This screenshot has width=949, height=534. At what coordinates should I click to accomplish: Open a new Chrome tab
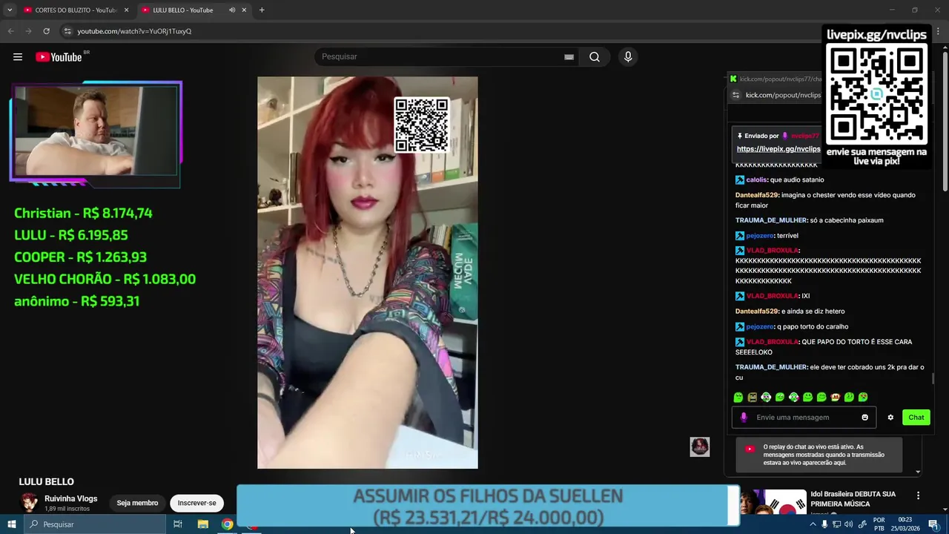[262, 10]
